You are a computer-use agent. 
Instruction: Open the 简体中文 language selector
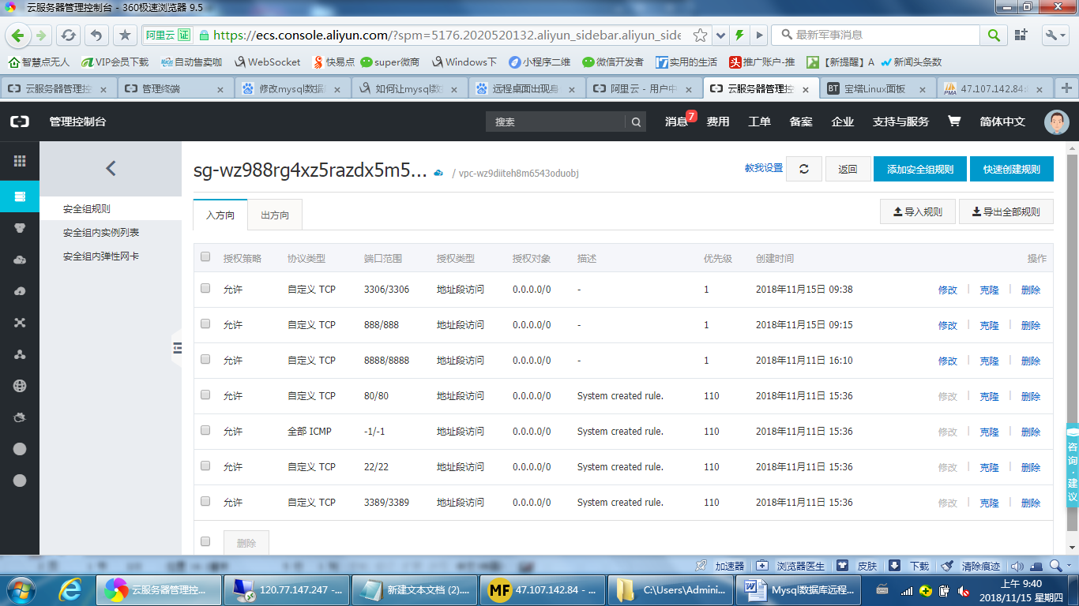[1002, 122]
